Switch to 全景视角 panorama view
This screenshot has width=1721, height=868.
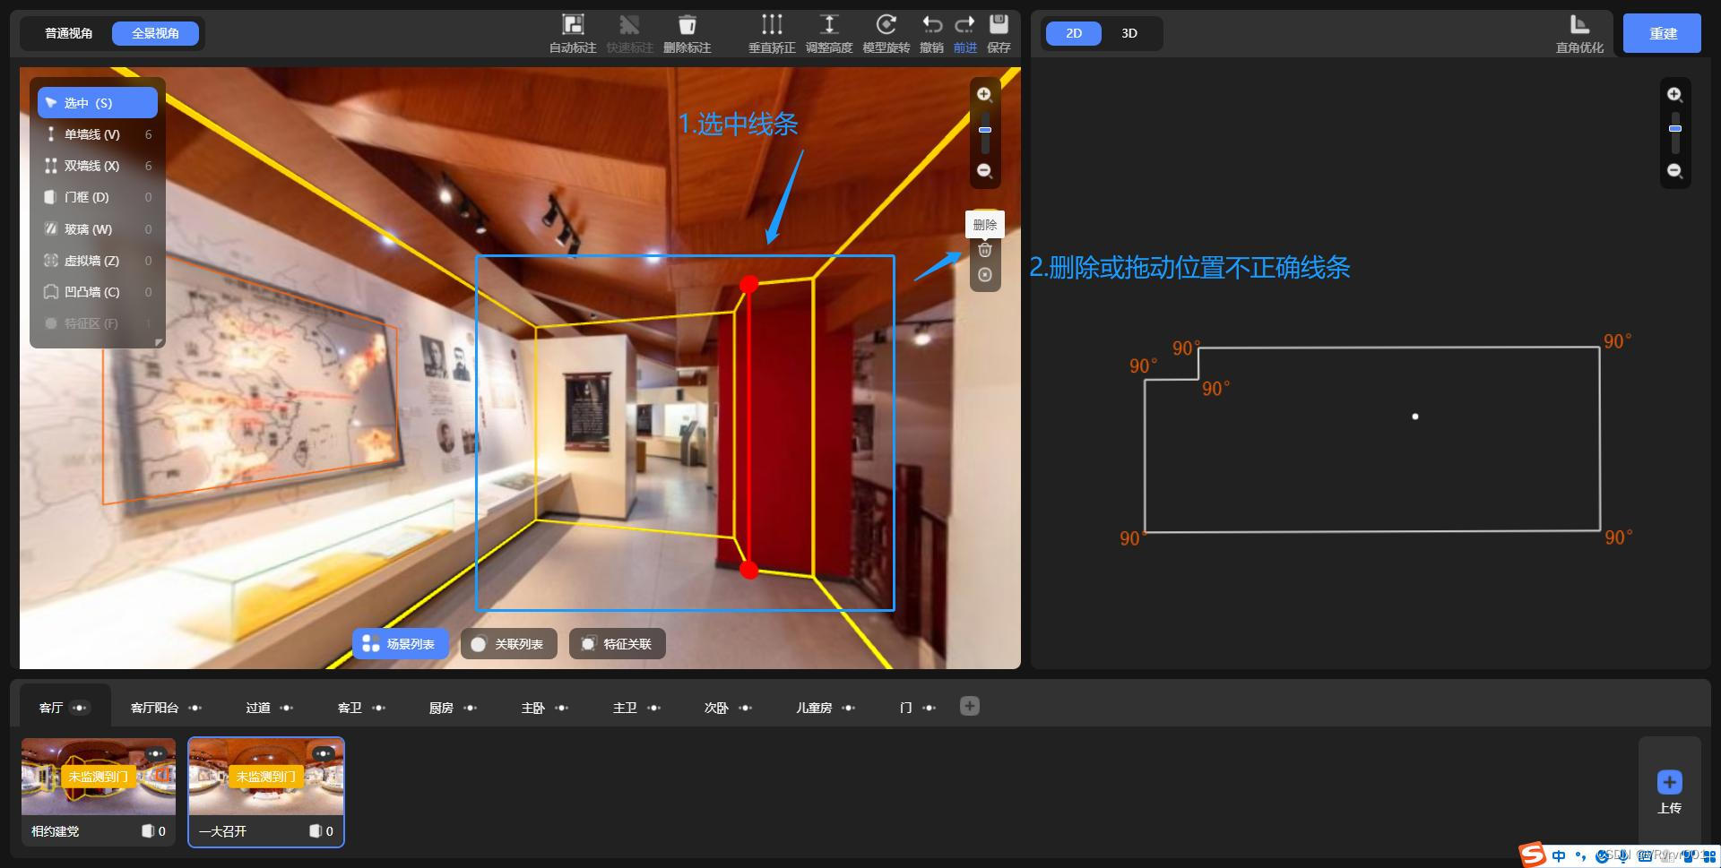pos(155,33)
